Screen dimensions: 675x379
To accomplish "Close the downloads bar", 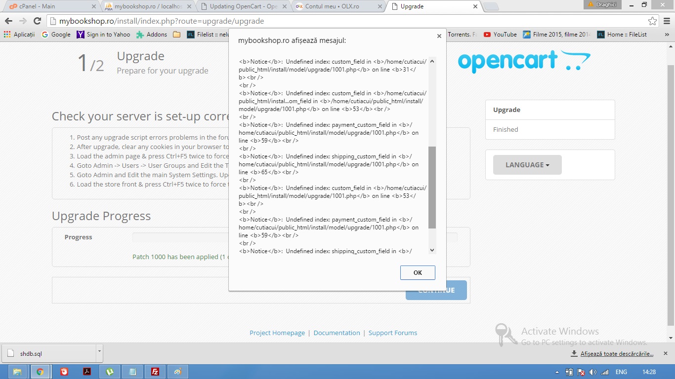I will point(666,353).
